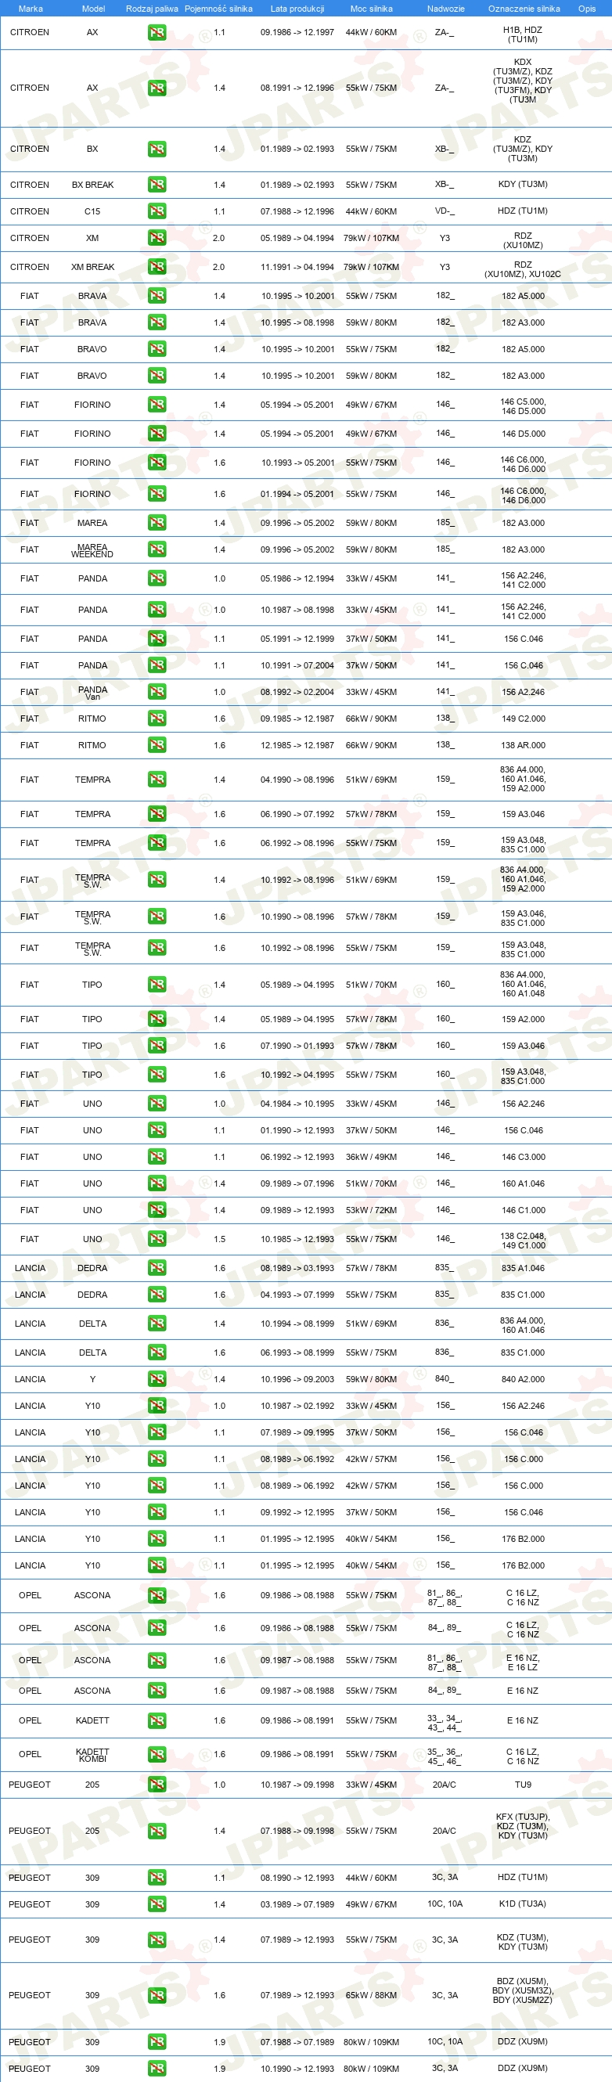Viewport: 612px width, 2082px height.
Task: Click fuel icon in Lancia DEDRA 57kW row
Action: (x=157, y=1268)
